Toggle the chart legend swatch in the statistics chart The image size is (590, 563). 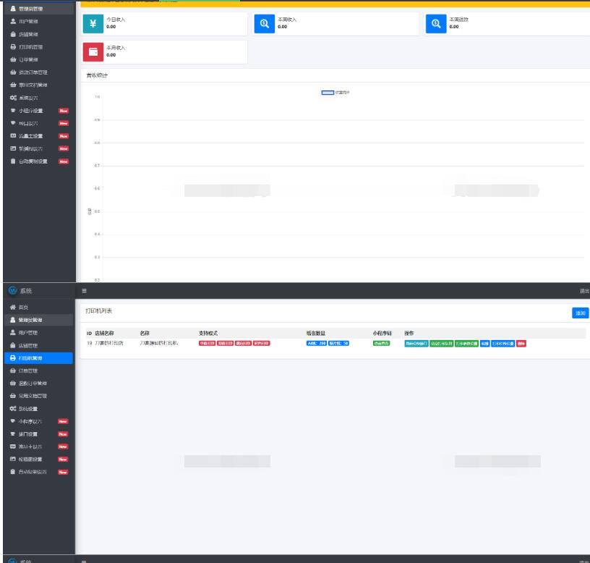point(328,93)
